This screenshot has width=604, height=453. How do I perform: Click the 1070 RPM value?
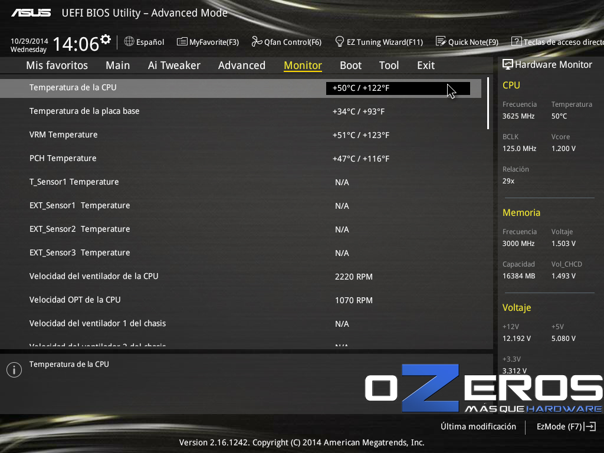pos(354,300)
